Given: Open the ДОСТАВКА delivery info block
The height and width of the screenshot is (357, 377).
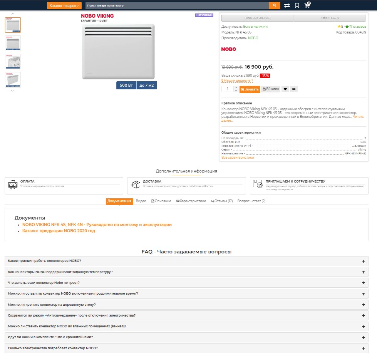Looking at the screenshot, I should coord(186,186).
